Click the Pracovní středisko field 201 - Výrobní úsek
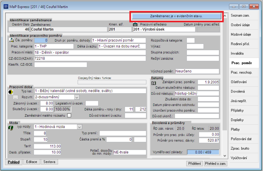This screenshot has height=171, width=263. (x=164, y=29)
